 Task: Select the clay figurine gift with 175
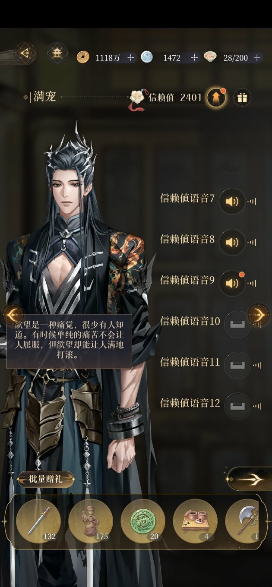91,521
